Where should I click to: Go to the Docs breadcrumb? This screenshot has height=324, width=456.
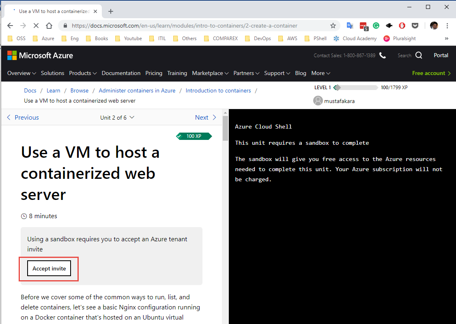(x=30, y=90)
